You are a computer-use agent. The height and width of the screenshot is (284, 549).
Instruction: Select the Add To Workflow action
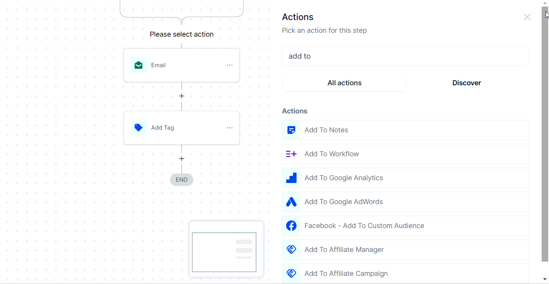click(x=405, y=154)
